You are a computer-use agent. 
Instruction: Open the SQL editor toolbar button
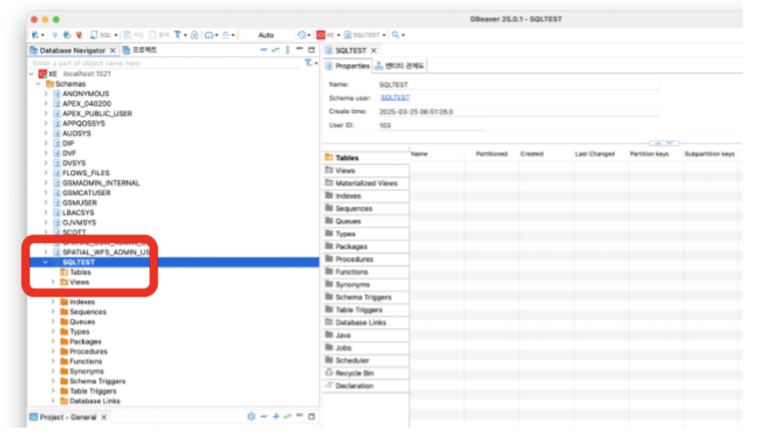tap(104, 35)
